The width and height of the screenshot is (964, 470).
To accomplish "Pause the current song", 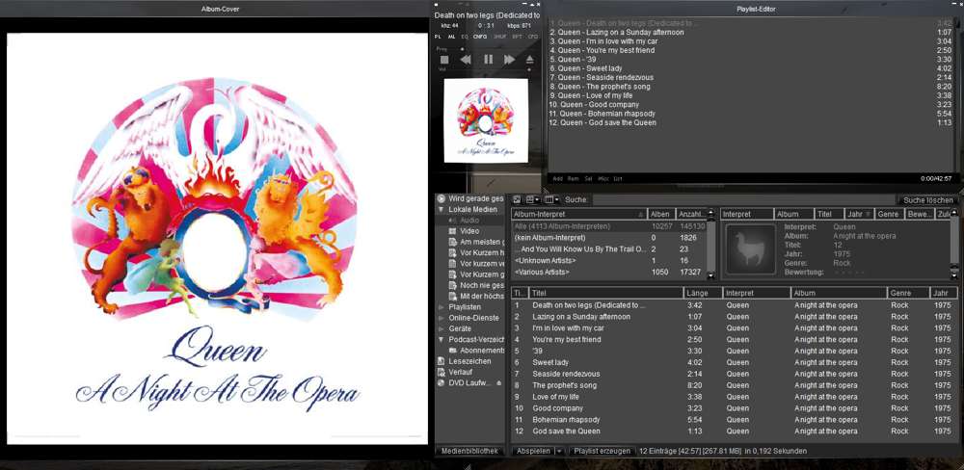I will click(x=488, y=60).
